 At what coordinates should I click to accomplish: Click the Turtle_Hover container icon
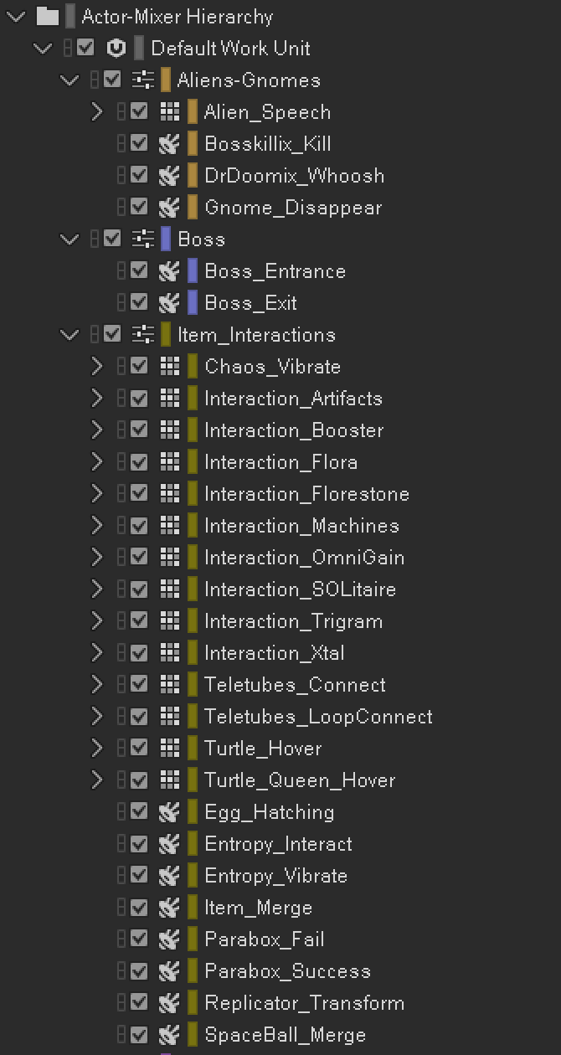(169, 749)
